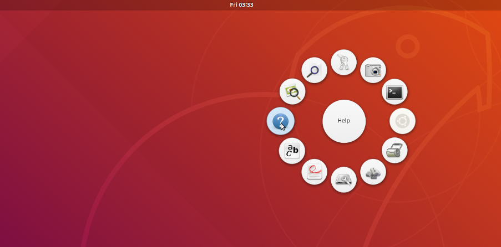The height and width of the screenshot is (247, 501).
Task: Launch the camera screenshot pie item
Action: coord(373,70)
